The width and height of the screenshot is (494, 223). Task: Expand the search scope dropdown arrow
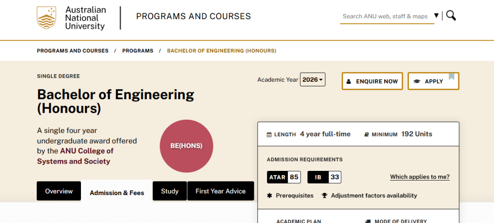pos(436,16)
